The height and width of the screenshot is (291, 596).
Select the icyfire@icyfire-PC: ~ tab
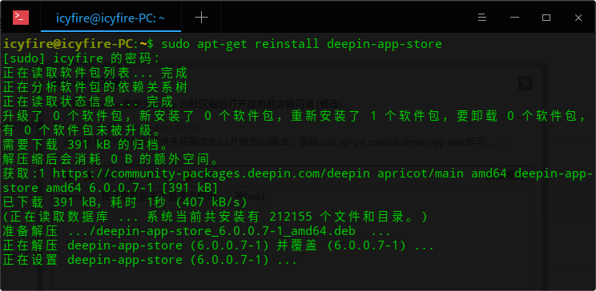pos(111,18)
